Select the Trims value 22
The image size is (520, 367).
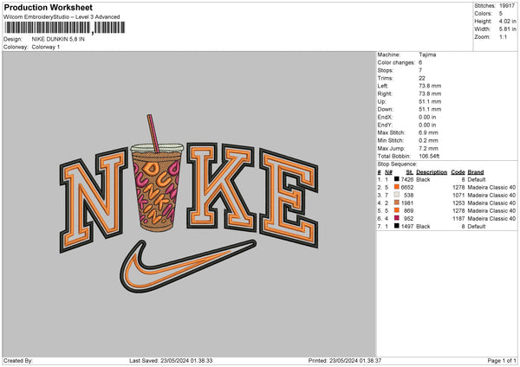pyautogui.click(x=422, y=78)
